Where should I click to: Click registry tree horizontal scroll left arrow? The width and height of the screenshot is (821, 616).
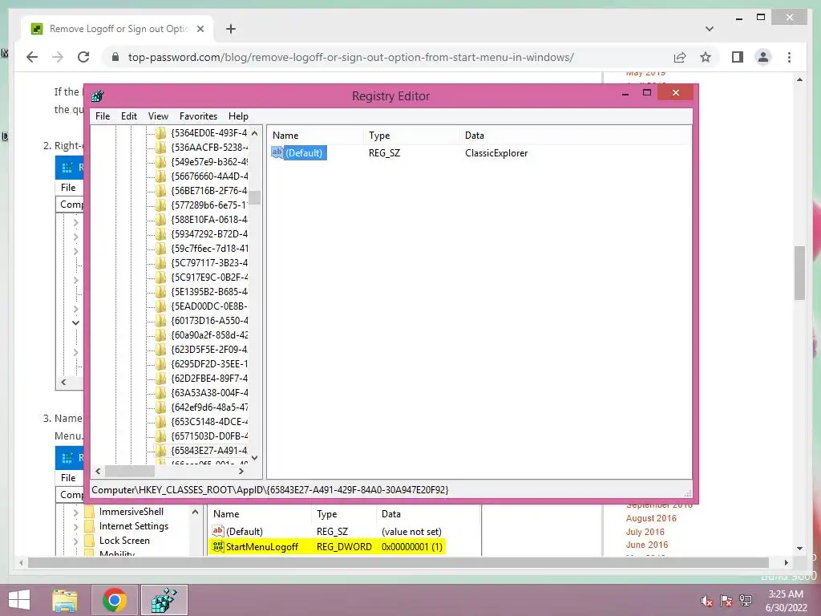point(98,471)
